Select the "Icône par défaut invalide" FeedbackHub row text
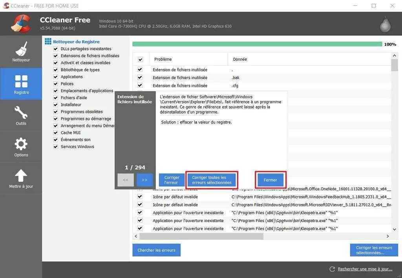The image size is (402, 278). point(175,197)
